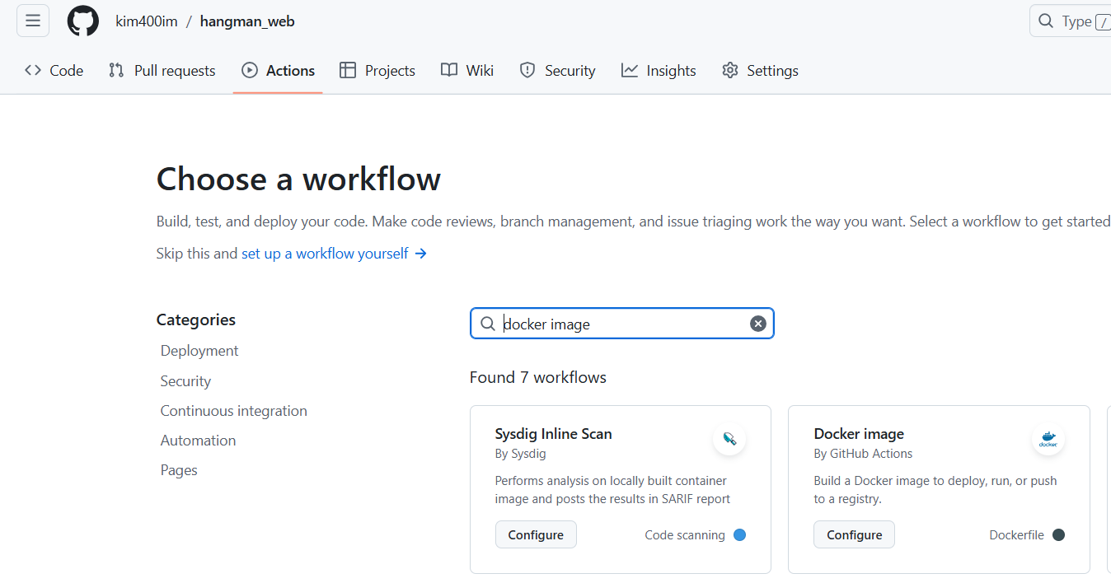Click the Docker whale logo icon
Screen dimensions: 1111x583
(1048, 438)
